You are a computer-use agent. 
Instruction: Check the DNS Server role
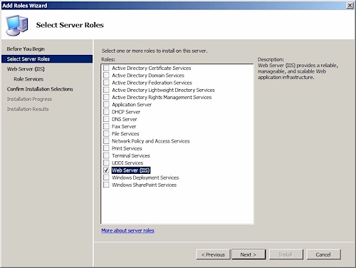tap(106, 119)
